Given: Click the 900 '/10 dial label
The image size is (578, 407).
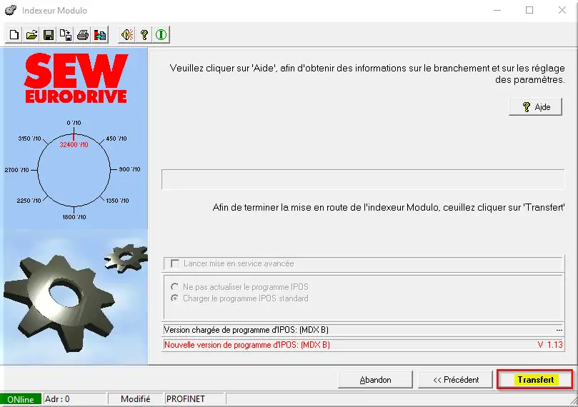Looking at the screenshot, I should (129, 169).
